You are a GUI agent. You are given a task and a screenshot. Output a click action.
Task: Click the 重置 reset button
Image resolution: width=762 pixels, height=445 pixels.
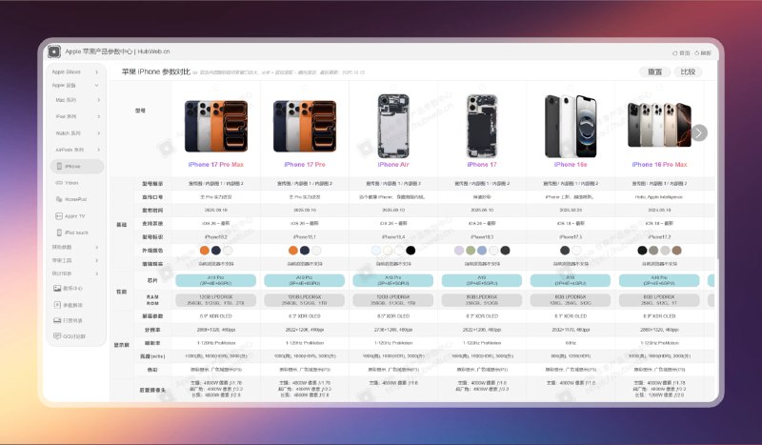click(x=654, y=71)
